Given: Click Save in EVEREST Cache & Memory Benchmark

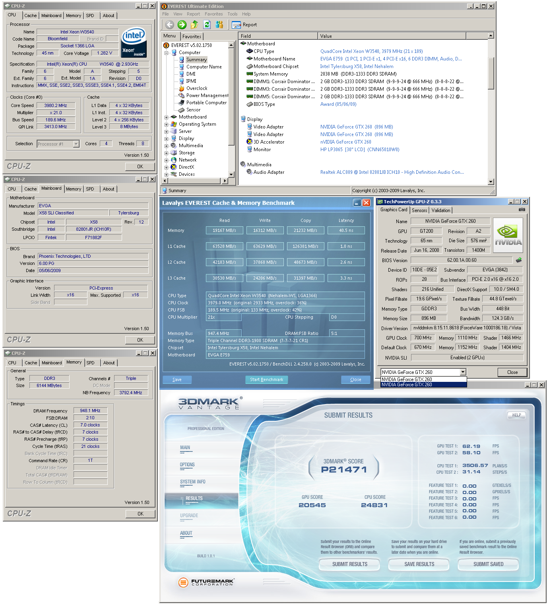Looking at the screenshot, I should point(177,379).
